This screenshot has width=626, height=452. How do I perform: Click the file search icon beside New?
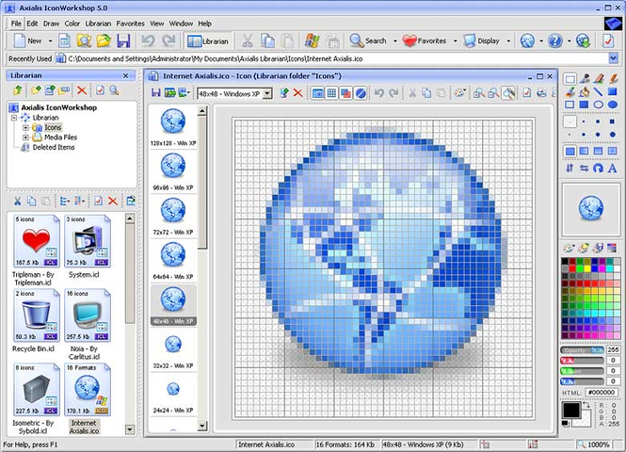tap(84, 40)
